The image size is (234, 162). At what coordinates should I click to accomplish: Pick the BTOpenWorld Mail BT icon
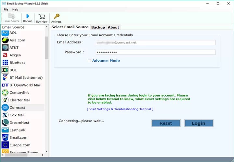tap(5, 85)
